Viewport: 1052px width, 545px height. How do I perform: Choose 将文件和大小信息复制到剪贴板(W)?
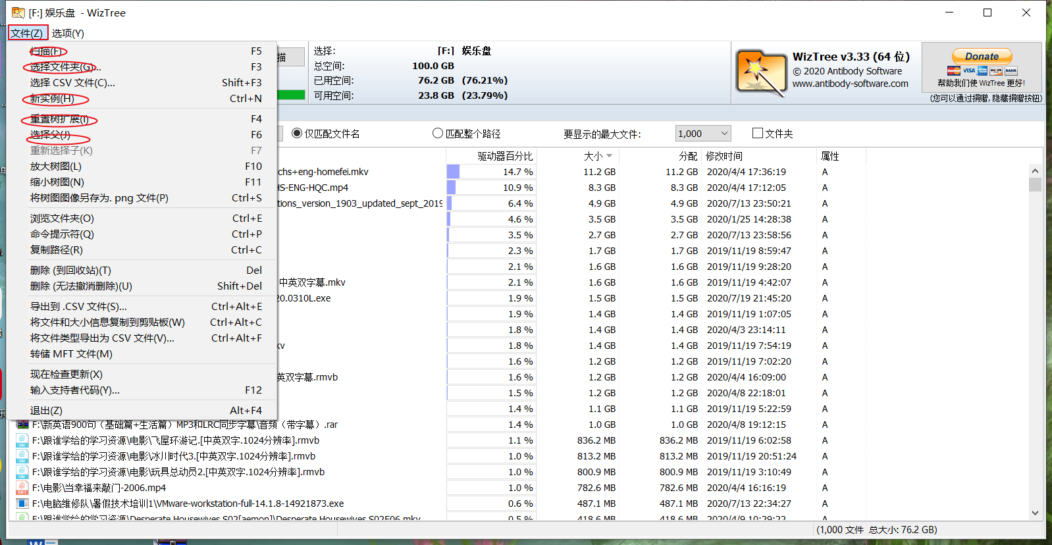point(142,323)
